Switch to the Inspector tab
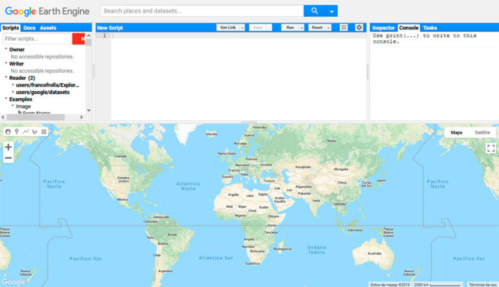This screenshot has width=499, height=287. pyautogui.click(x=383, y=28)
